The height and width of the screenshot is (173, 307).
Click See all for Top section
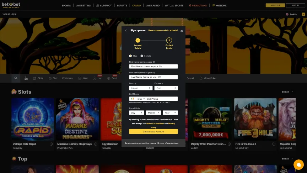point(287,159)
